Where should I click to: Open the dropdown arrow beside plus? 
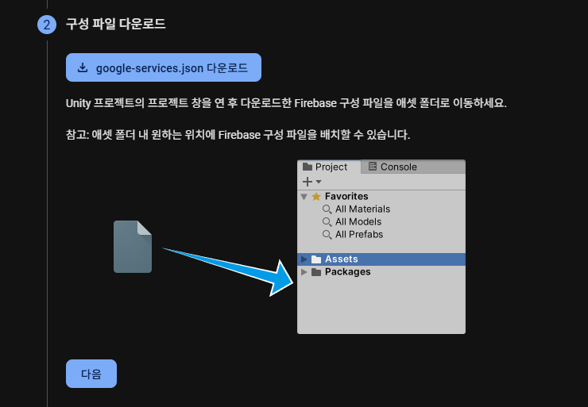tap(319, 182)
